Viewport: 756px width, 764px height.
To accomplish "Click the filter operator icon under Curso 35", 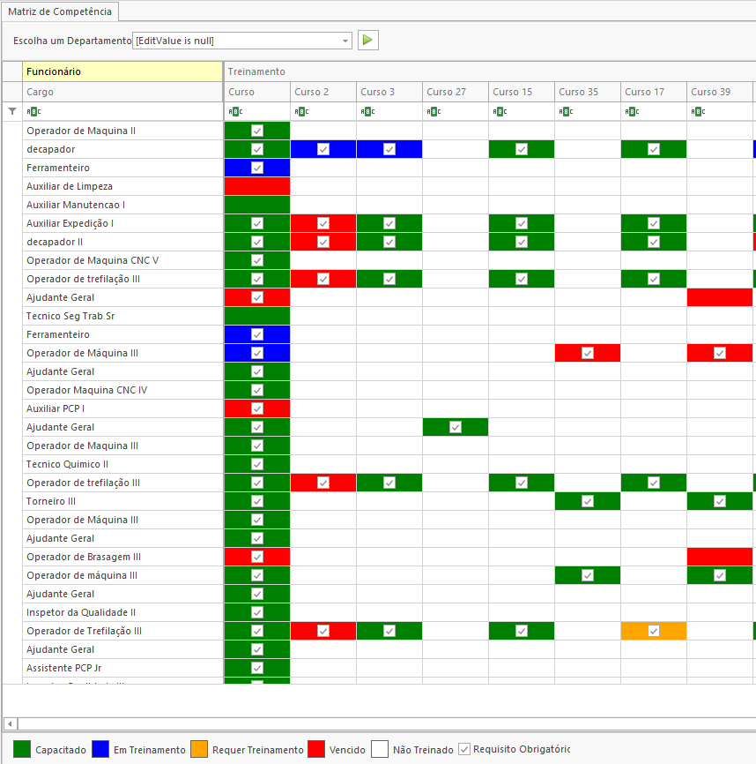I will (x=566, y=111).
